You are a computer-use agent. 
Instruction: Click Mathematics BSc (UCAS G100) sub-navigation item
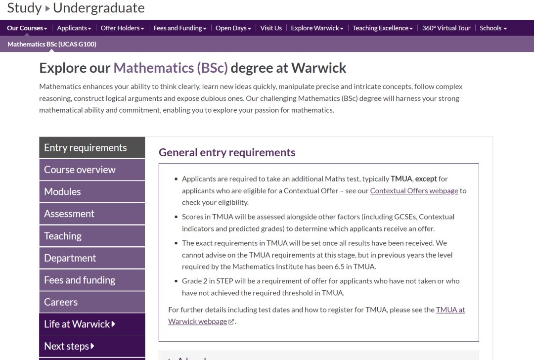click(x=52, y=45)
